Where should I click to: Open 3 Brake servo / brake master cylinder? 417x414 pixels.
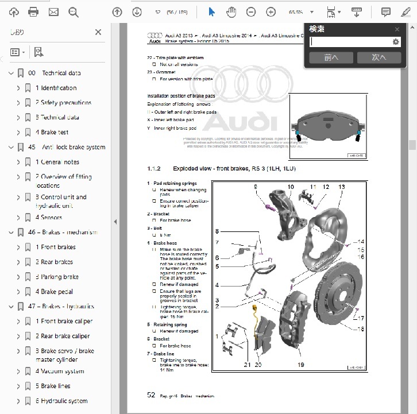pyautogui.click(x=65, y=355)
